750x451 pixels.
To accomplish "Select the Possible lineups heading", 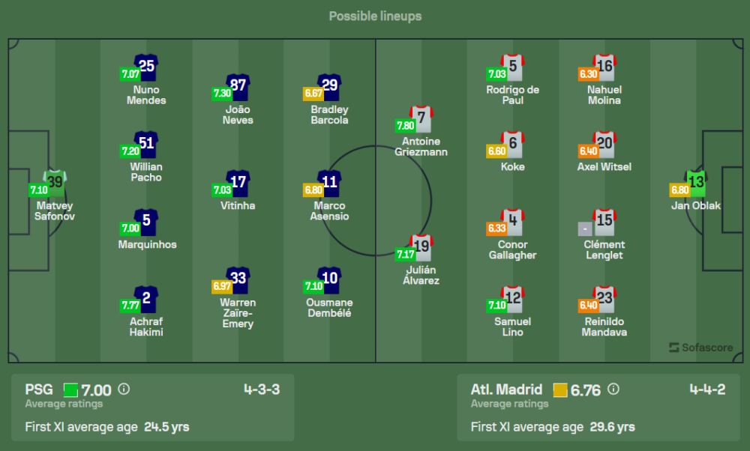I will pos(376,16).
